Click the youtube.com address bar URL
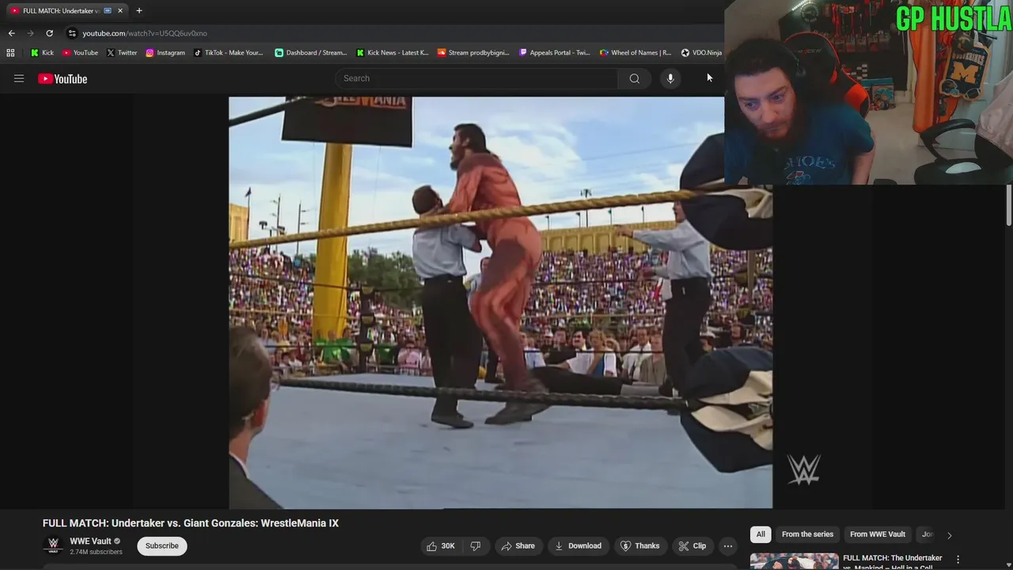This screenshot has height=570, width=1013. click(145, 33)
